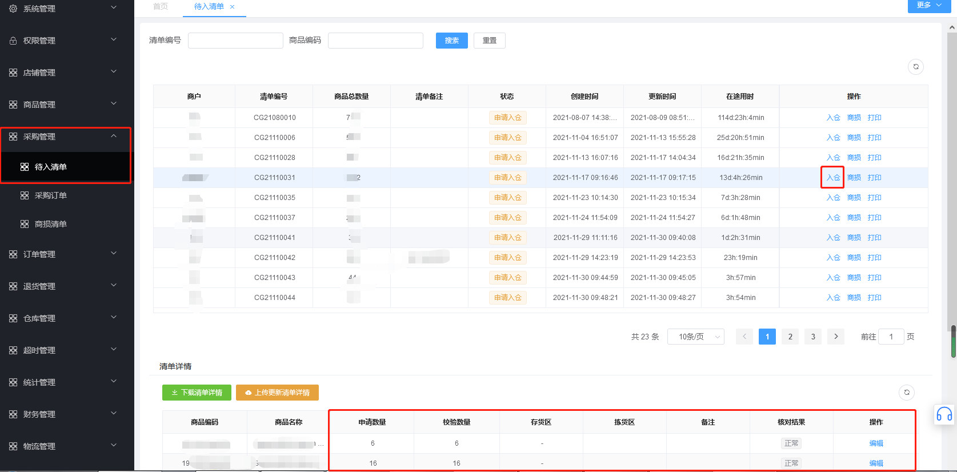
Task: Expand 仓库管理 menu chevron
Action: point(114,317)
